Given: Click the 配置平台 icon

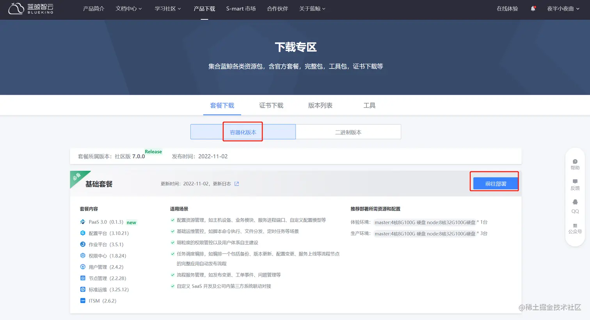Looking at the screenshot, I should 83,233.
